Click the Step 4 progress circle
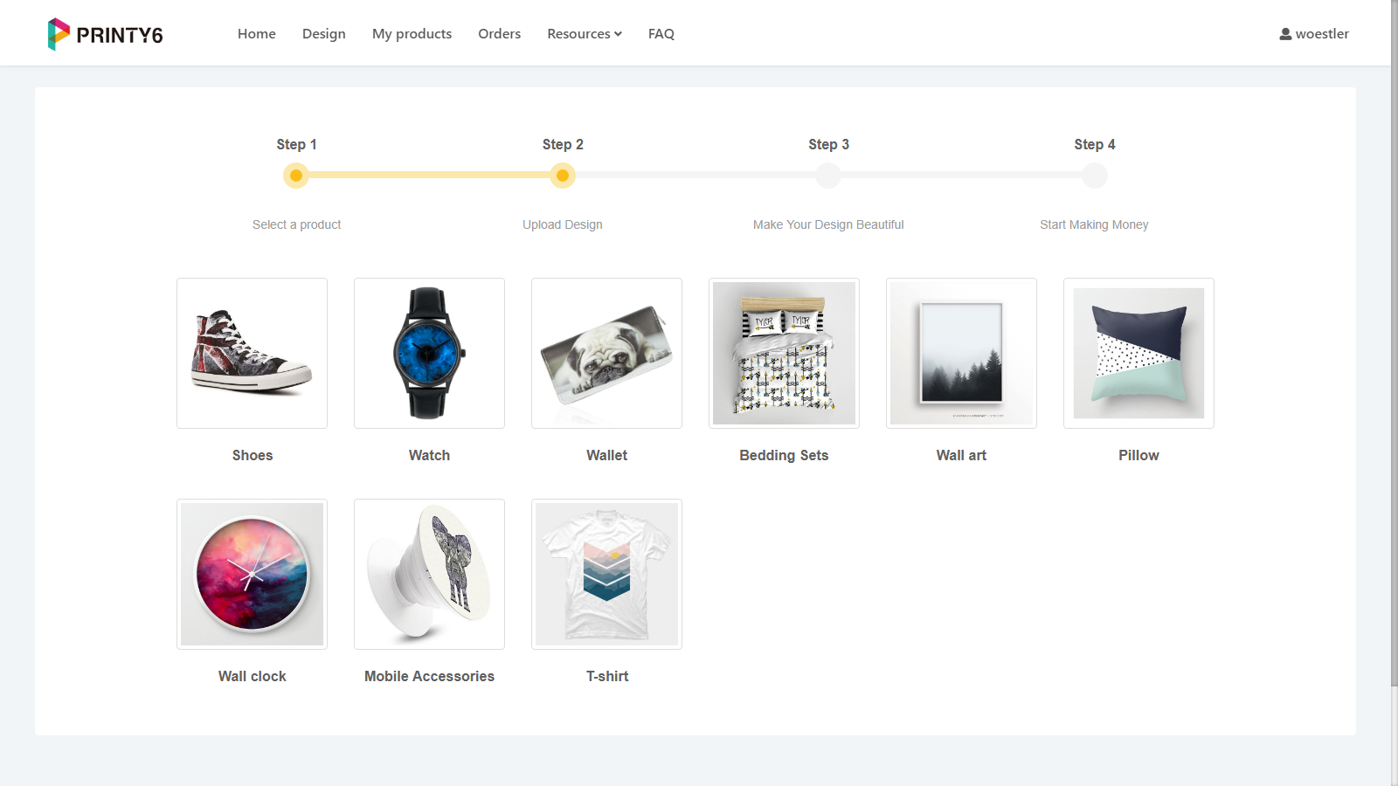 coord(1095,175)
